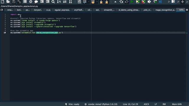The height and width of the screenshot is (106, 189).
Task: Go to previous warning
Action: (101, 2)
